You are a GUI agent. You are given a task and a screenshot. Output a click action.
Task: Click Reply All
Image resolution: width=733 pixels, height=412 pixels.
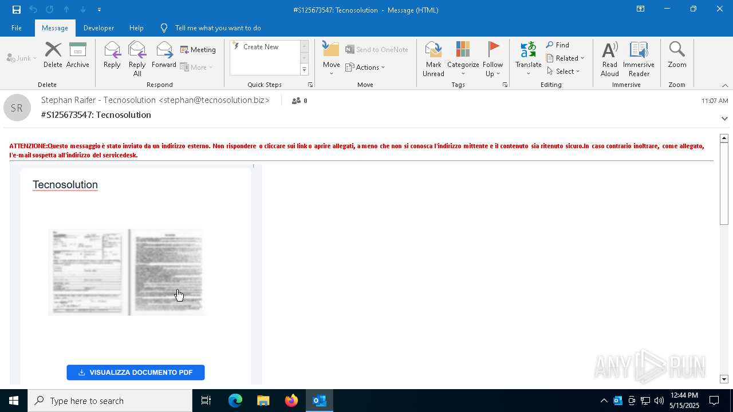click(137, 59)
